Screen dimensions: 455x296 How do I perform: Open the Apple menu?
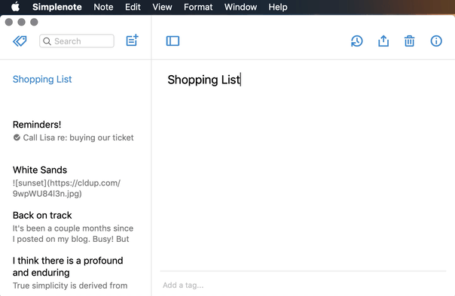pyautogui.click(x=15, y=7)
